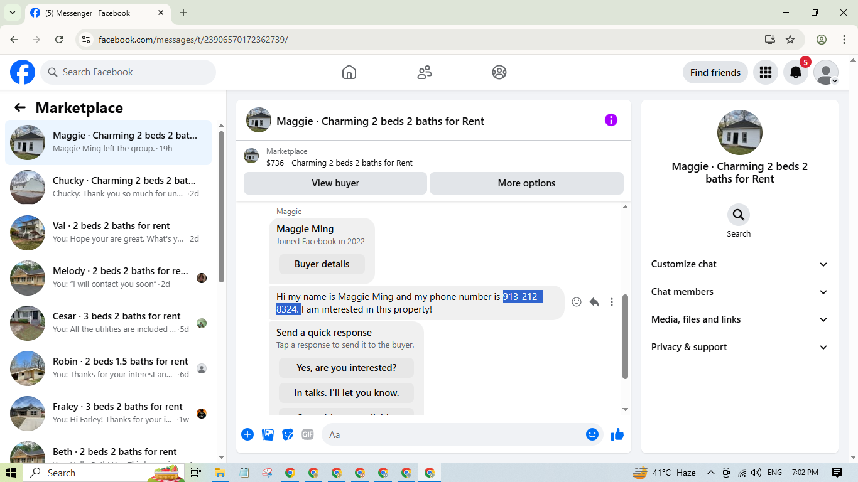Open the notifications bell
The width and height of the screenshot is (858, 482).
click(x=795, y=72)
